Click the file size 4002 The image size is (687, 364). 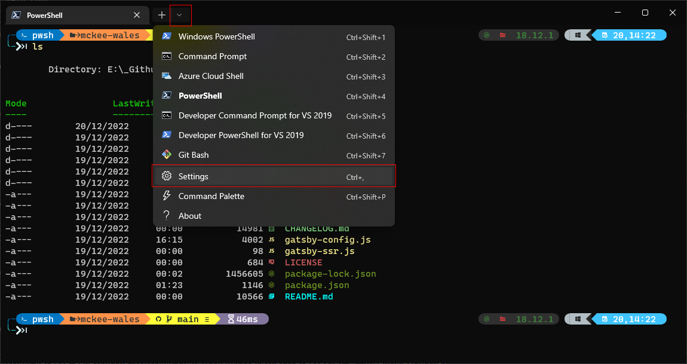[252, 240]
